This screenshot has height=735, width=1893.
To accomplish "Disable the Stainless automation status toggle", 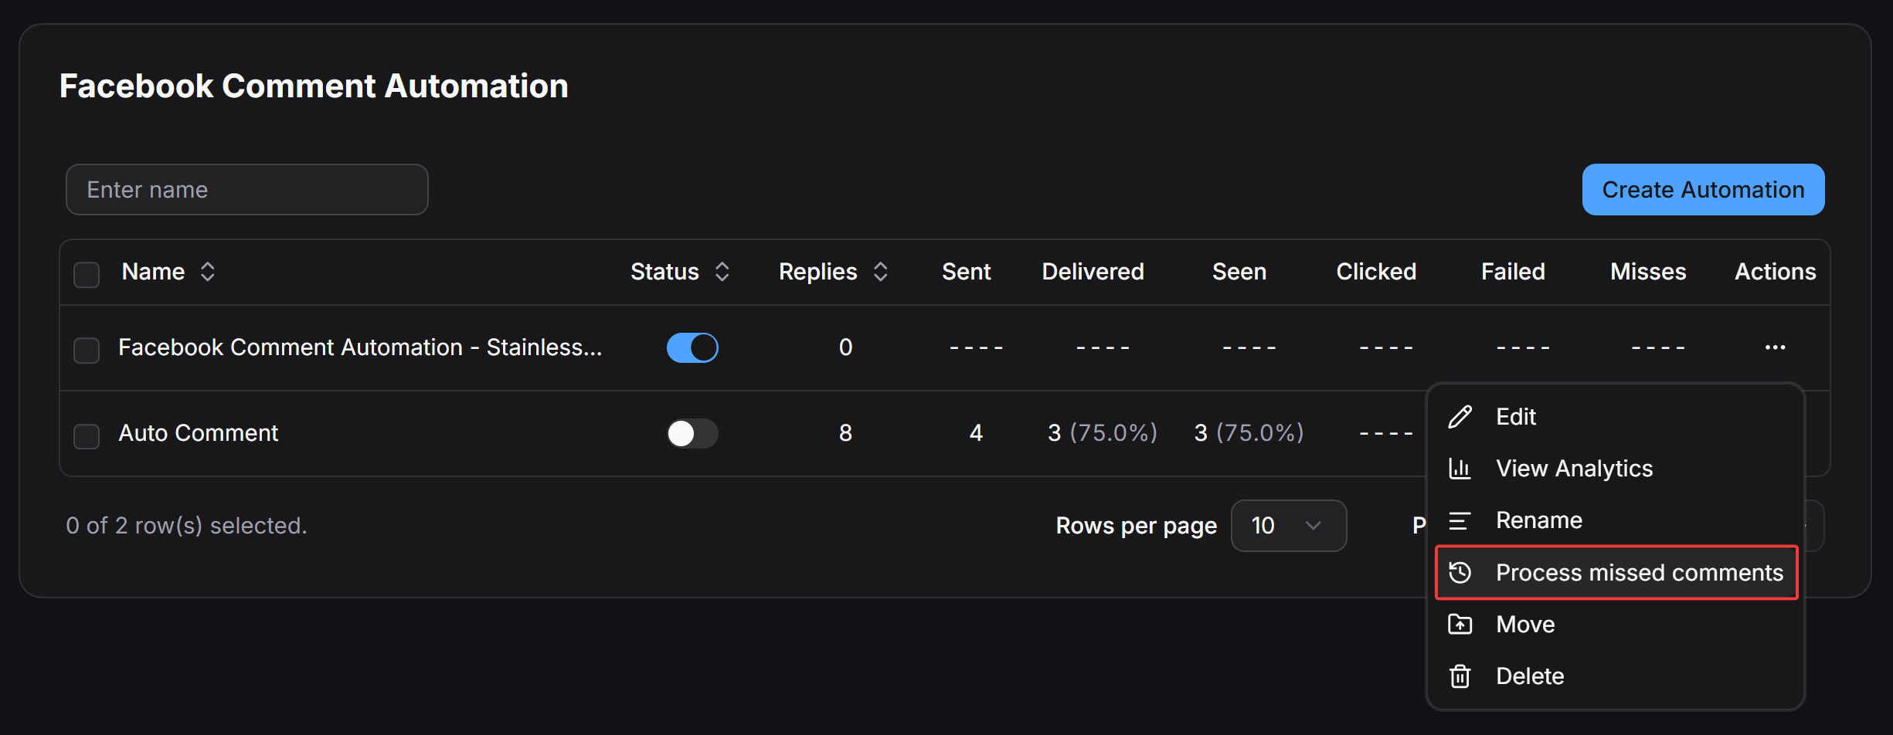I will (692, 347).
